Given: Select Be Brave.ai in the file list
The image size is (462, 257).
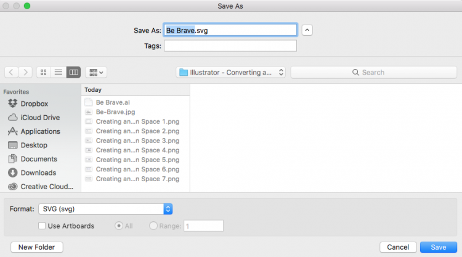Looking at the screenshot, I should coord(113,102).
